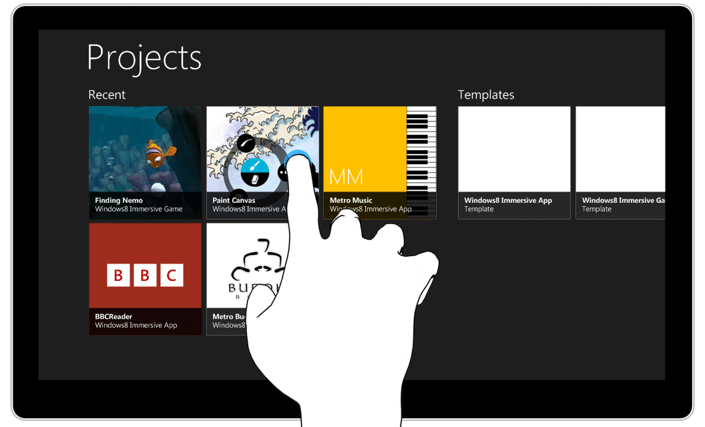This screenshot has height=427, width=705.
Task: Click the middle B block of BBC logo
Action: (x=145, y=275)
